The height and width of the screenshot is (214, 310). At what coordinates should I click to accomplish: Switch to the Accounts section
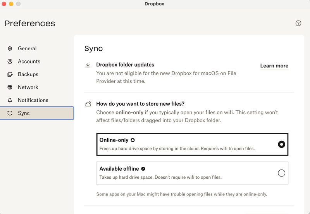(x=29, y=62)
